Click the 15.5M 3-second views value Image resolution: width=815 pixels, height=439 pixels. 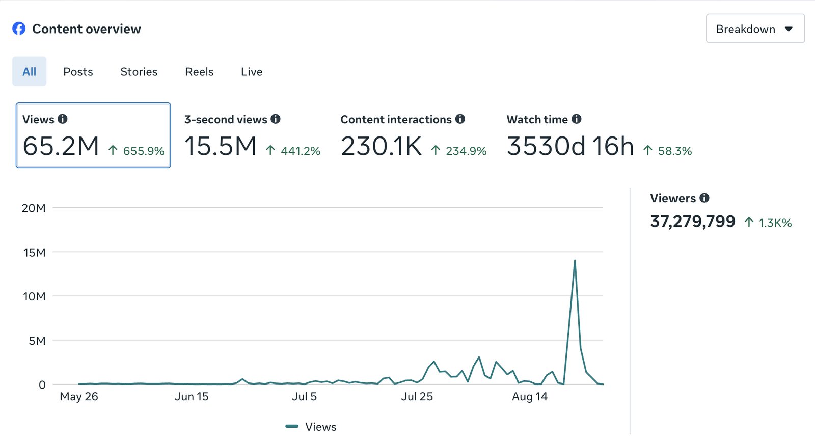tap(220, 147)
